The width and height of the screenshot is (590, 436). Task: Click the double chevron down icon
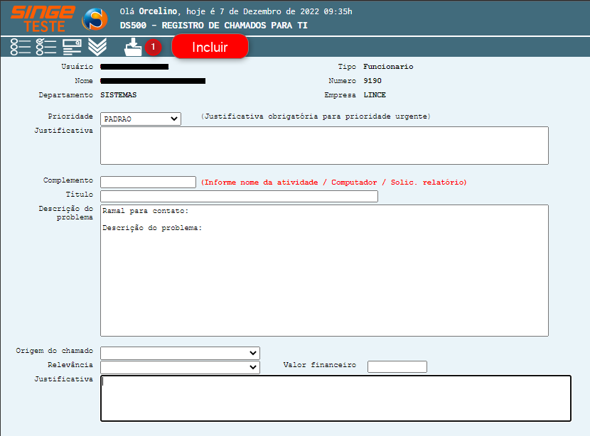click(97, 47)
